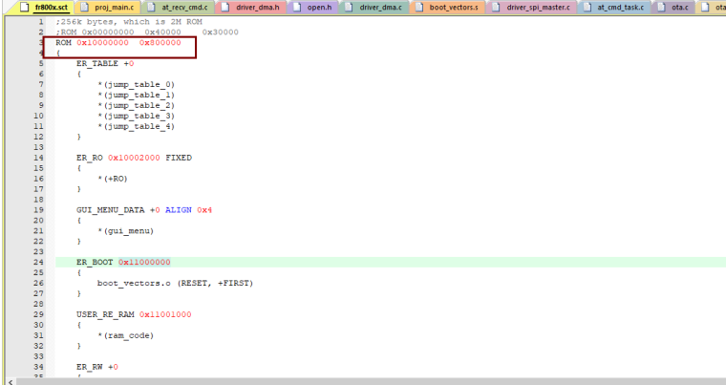726x385 pixels.
Task: Click the ER_RW region name
Action: [x=90, y=367]
